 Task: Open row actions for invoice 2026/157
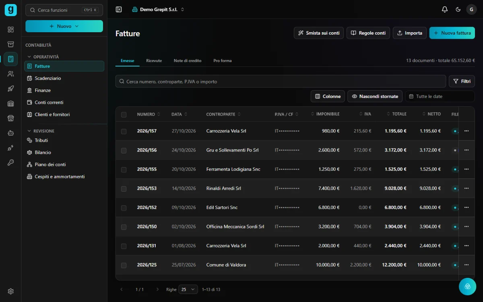[466, 131]
